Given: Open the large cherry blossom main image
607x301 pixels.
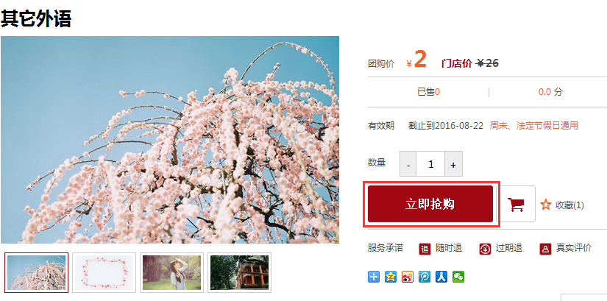Looking at the screenshot, I should [170, 140].
